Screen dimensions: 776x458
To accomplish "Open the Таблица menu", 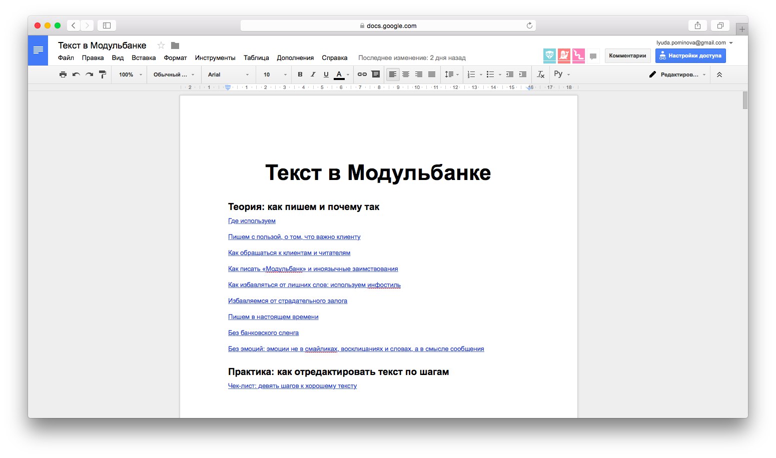I will point(256,57).
